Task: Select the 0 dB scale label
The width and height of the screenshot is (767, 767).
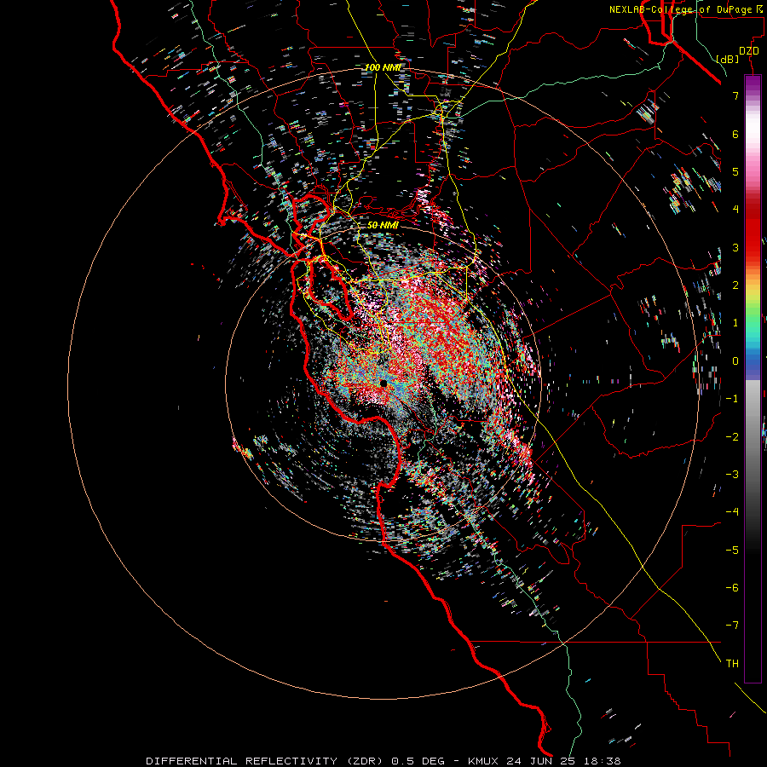Action: point(735,361)
